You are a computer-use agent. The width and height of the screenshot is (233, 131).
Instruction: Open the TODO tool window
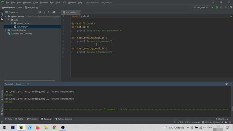[19, 119]
